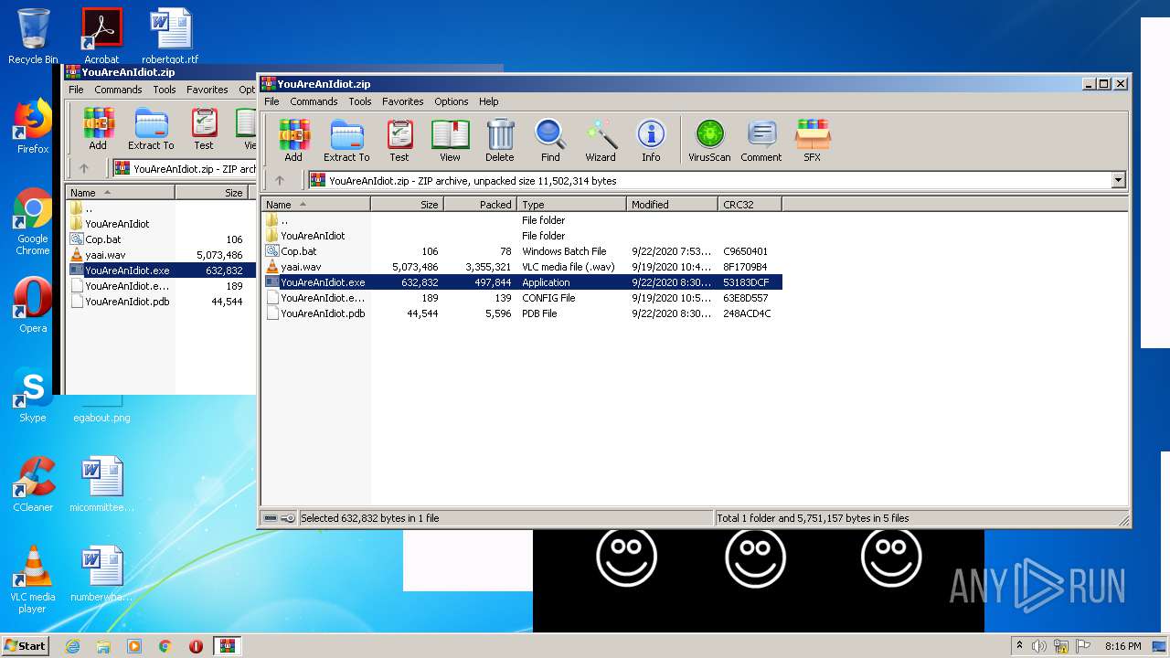1170x658 pixels.
Task: Run VirusScan on the archive
Action: (709, 141)
